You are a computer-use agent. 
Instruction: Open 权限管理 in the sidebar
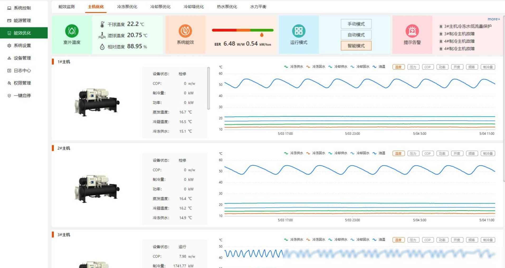[22, 83]
